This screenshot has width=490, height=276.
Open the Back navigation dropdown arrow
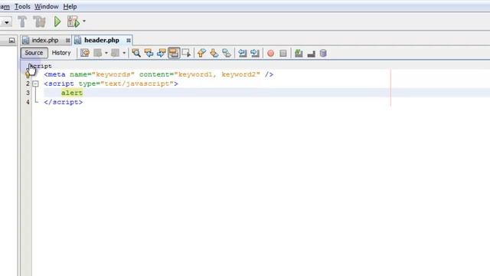point(106,53)
